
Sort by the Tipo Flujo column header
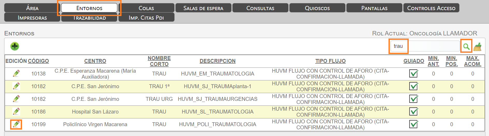330,61
